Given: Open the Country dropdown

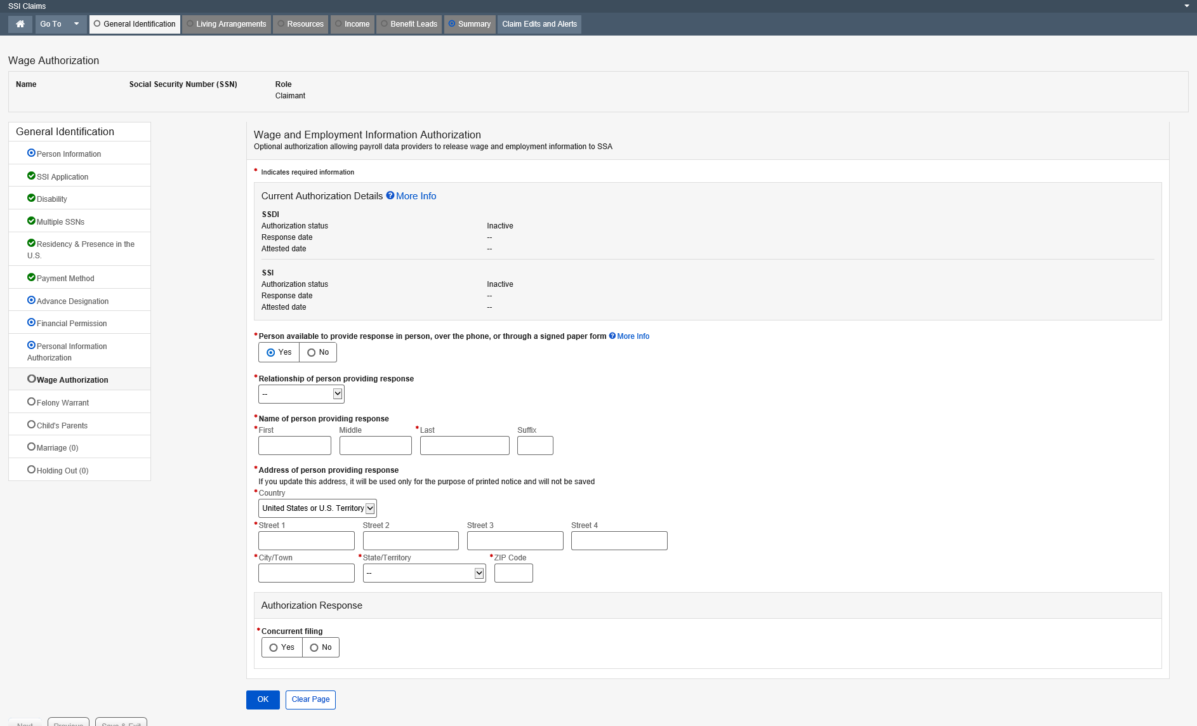Looking at the screenshot, I should tap(317, 508).
